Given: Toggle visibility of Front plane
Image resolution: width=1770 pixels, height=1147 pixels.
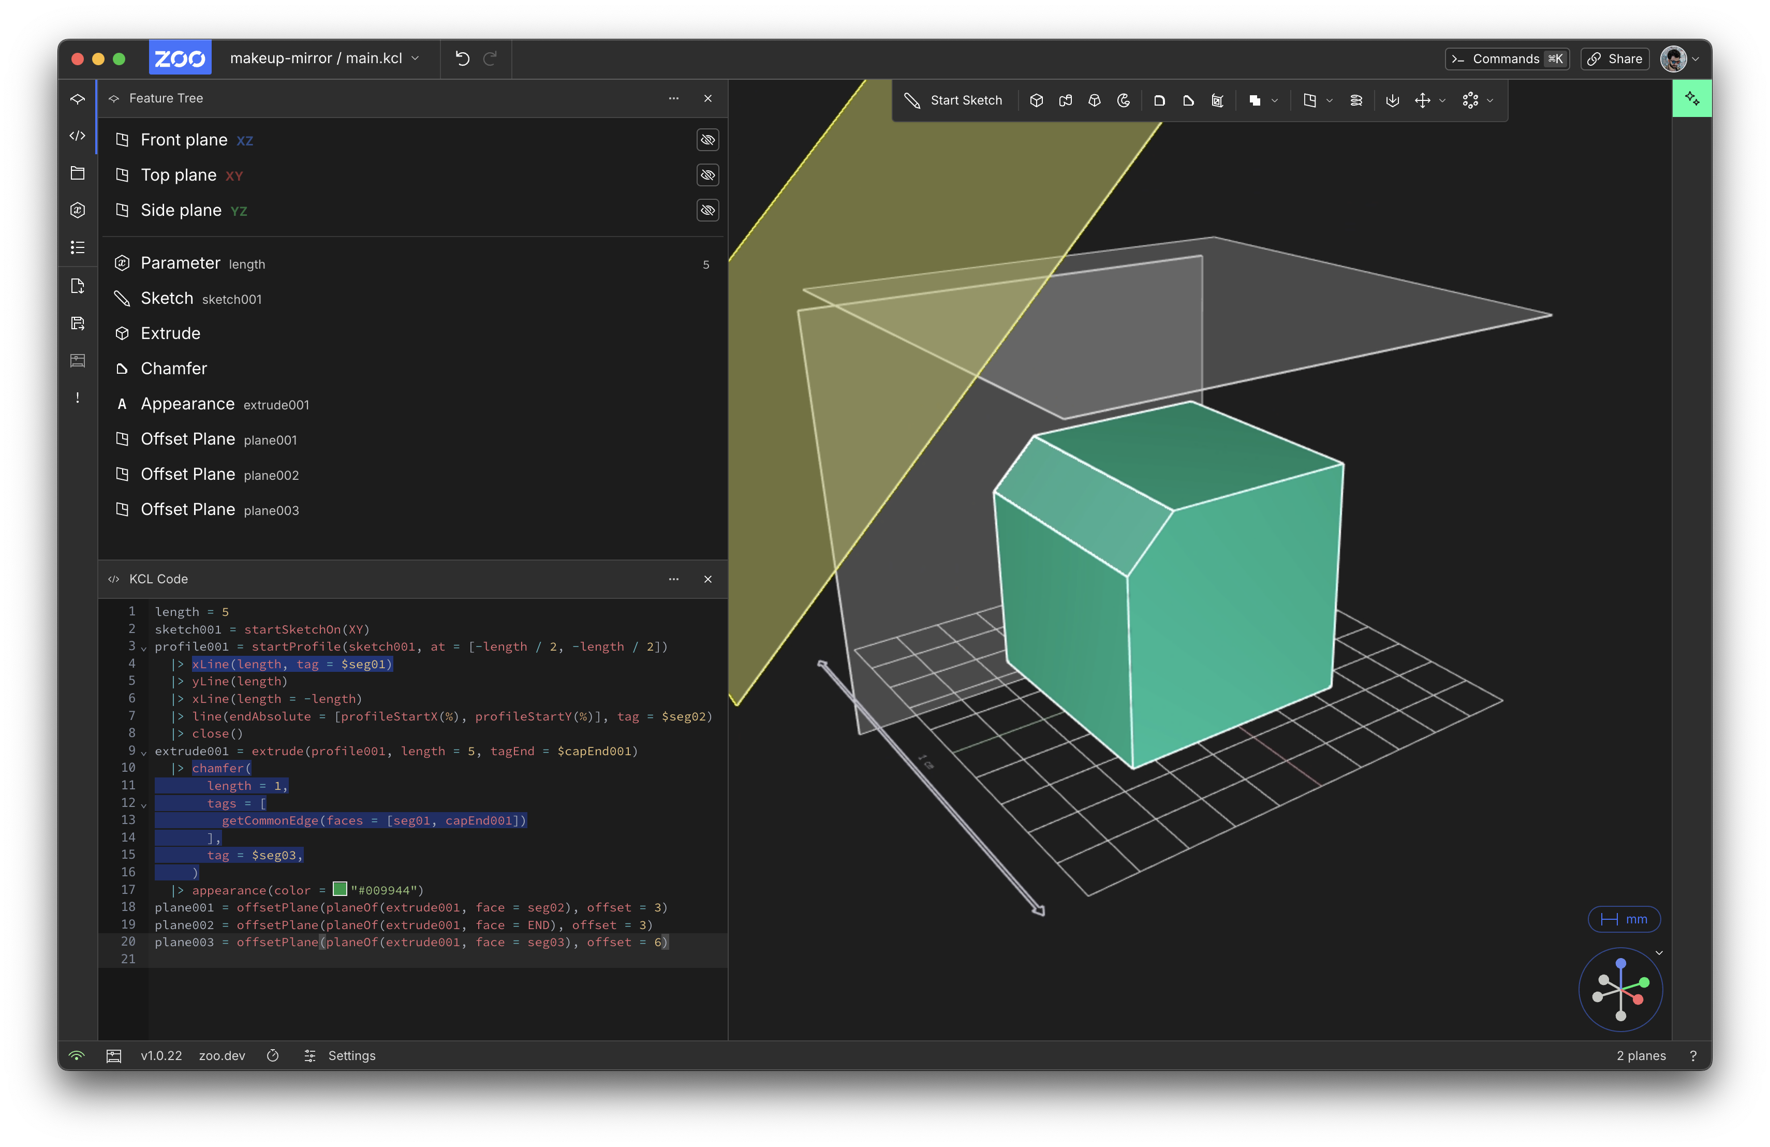Looking at the screenshot, I should [707, 140].
